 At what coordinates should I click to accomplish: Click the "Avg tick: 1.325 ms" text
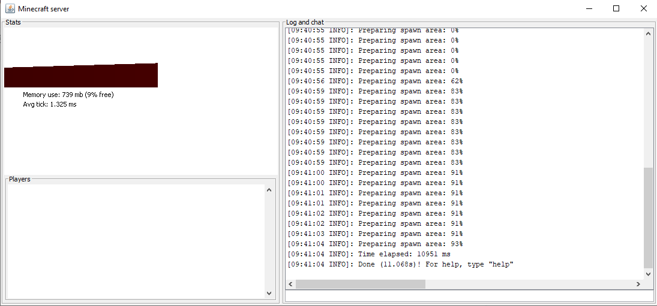pos(49,104)
